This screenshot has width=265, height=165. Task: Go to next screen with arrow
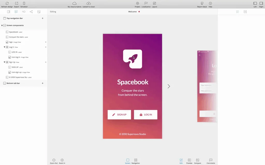point(169,86)
